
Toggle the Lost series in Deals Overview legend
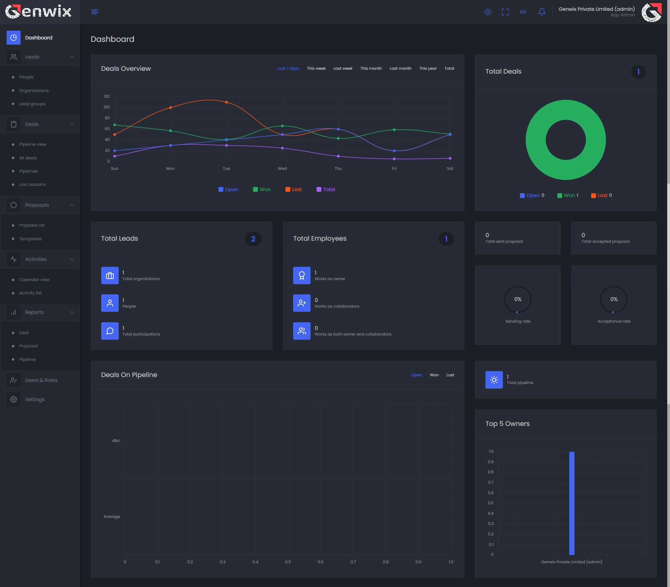pyautogui.click(x=293, y=189)
